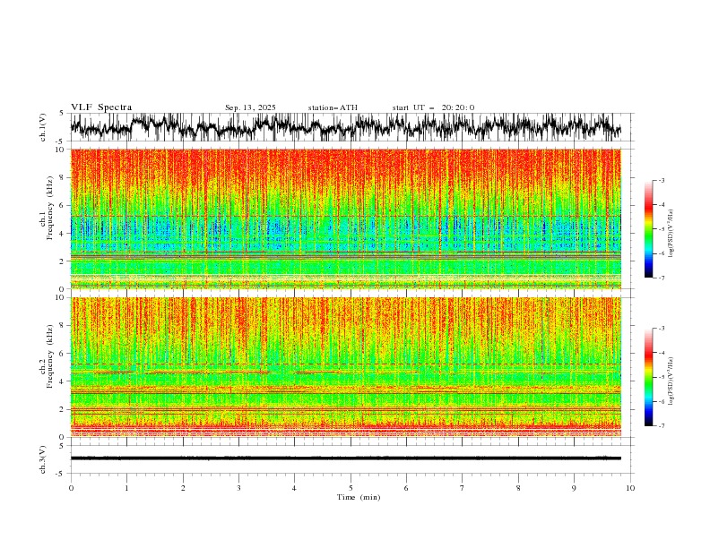Image resolution: width=710 pixels, height=548 pixels.
Task: Click the ch.2 spectrogram plot
Action: pyautogui.click(x=346, y=367)
